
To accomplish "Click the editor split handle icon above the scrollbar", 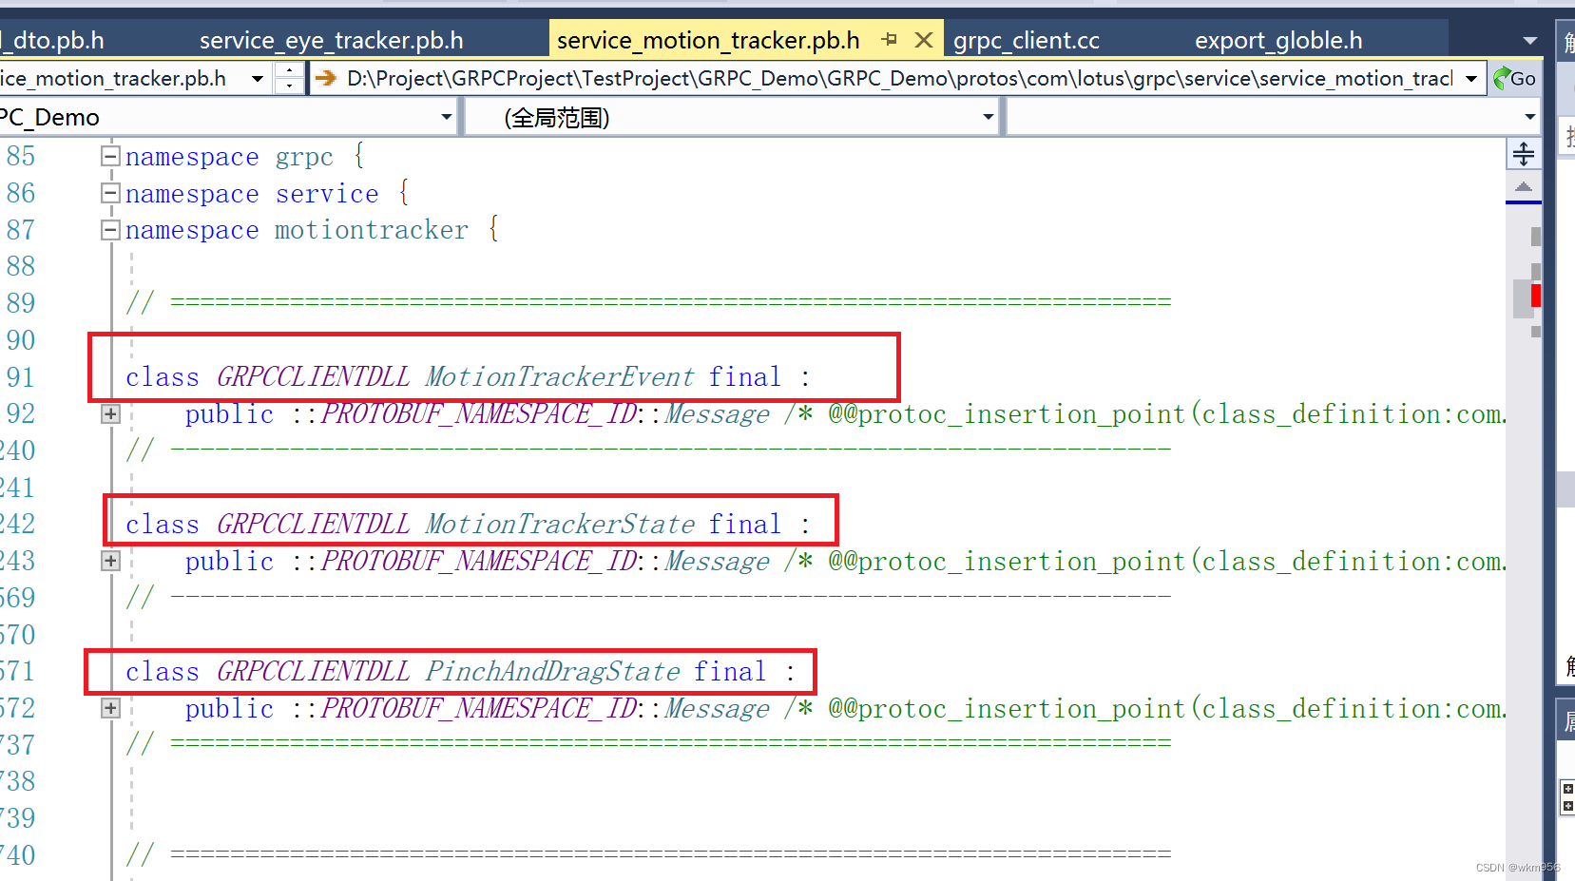I will coord(1524,153).
